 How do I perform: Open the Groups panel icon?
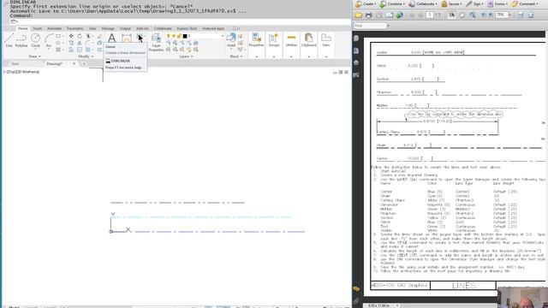[274, 40]
